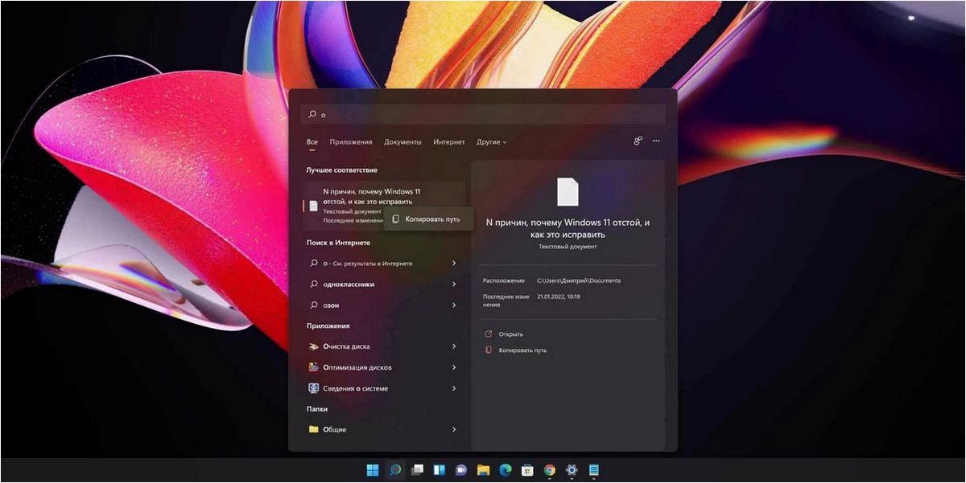Select the одноклассники web suggestion
966x483 pixels.
(x=383, y=284)
